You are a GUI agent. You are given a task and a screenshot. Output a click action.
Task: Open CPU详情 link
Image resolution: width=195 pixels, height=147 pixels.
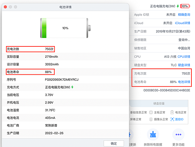tap(184, 56)
